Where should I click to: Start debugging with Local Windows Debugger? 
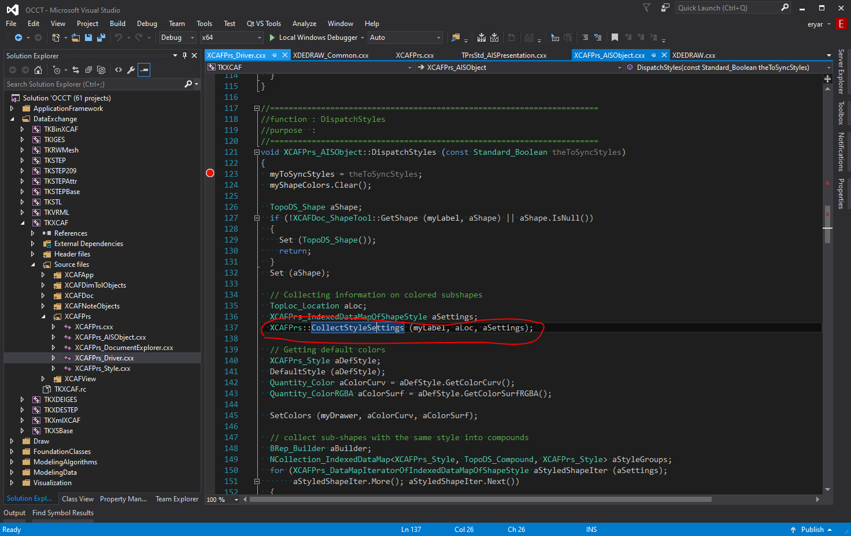(272, 38)
